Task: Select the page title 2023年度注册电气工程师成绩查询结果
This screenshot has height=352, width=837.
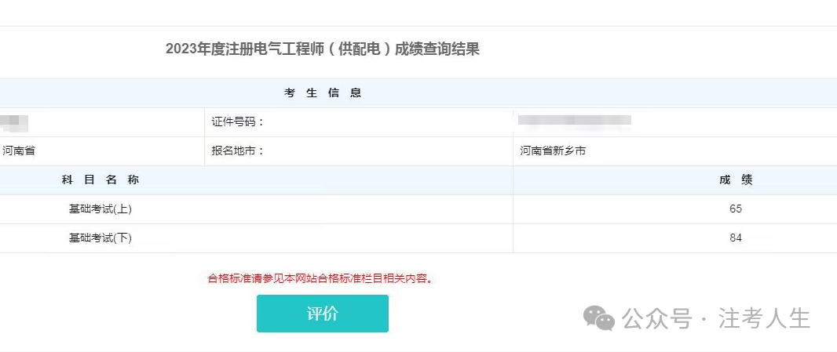Action: click(x=322, y=49)
